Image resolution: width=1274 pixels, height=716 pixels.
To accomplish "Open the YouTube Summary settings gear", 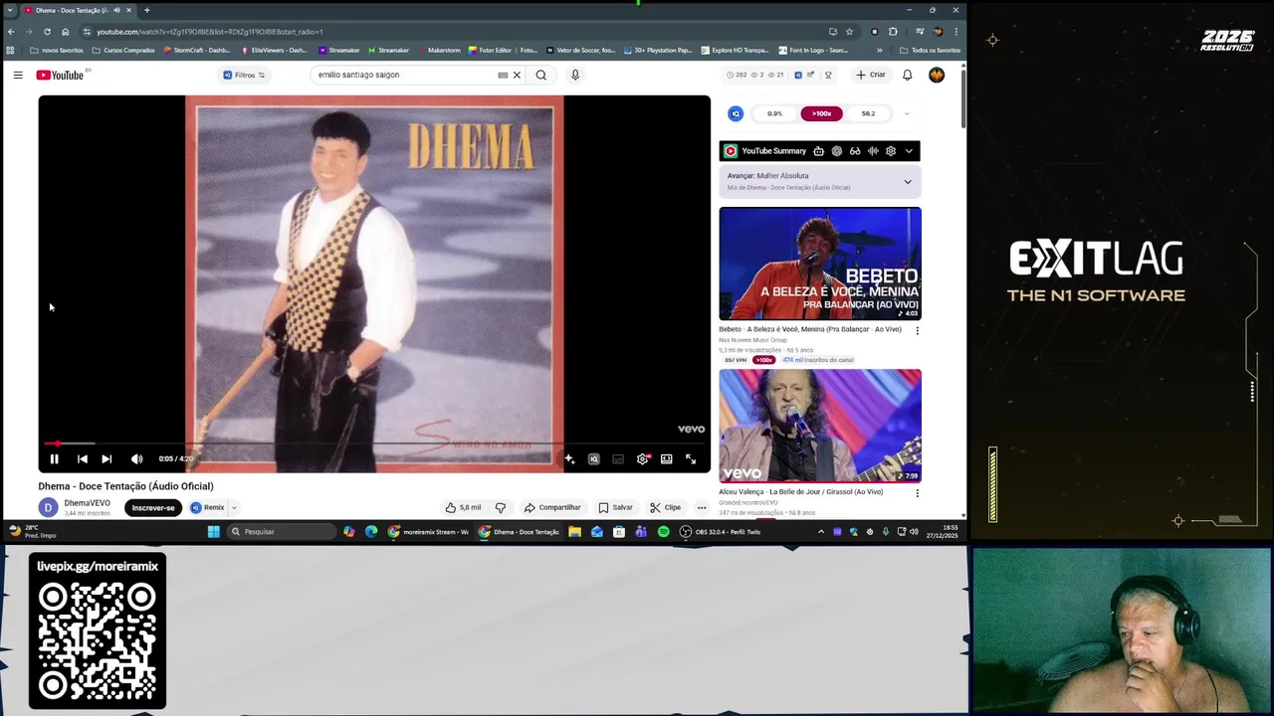I will (x=891, y=151).
